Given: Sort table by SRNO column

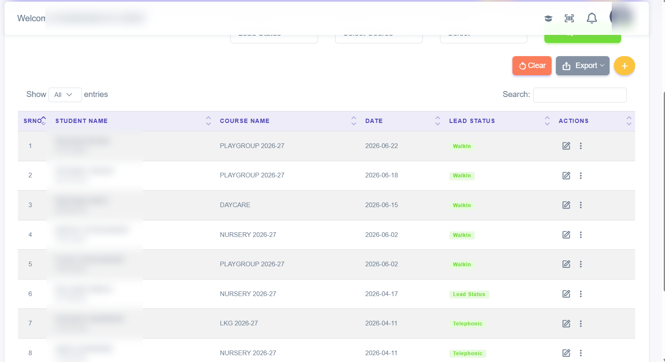Looking at the screenshot, I should tap(35, 121).
